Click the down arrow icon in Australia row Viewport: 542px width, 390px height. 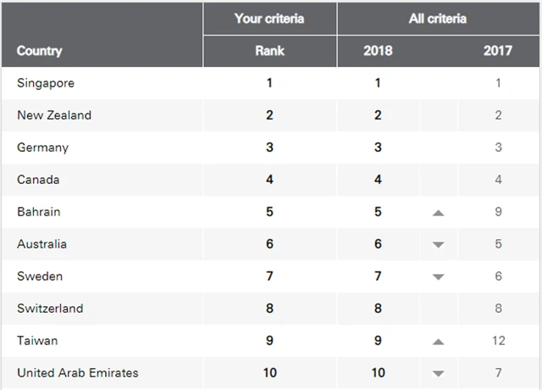coord(438,245)
